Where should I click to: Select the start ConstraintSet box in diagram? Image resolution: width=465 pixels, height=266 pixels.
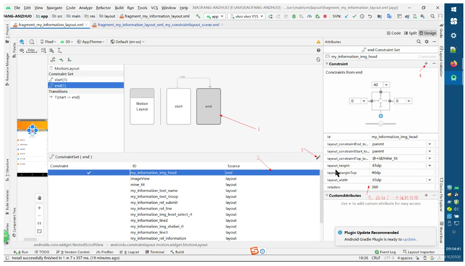[179, 106]
